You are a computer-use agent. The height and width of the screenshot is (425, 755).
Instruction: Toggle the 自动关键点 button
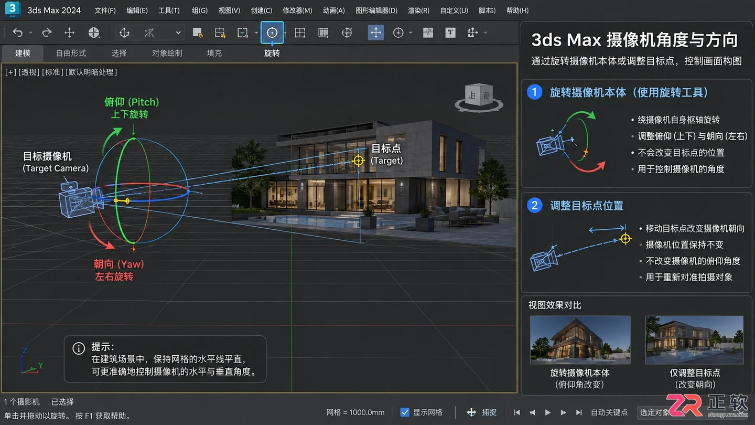(x=609, y=412)
